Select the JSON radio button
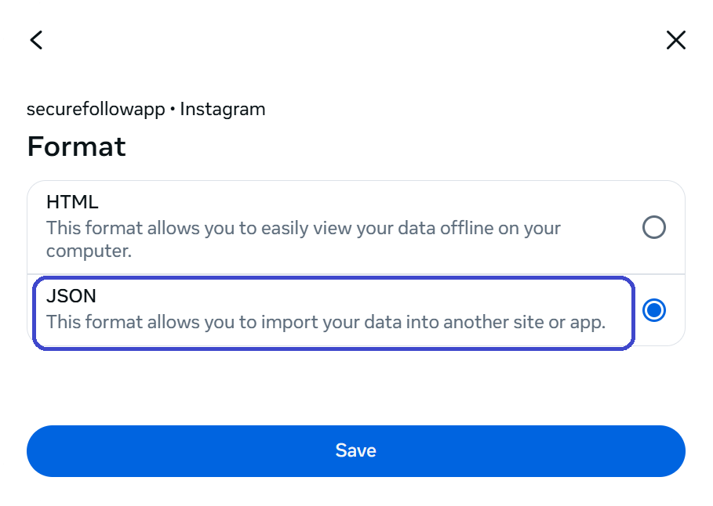The width and height of the screenshot is (713, 506). (653, 311)
